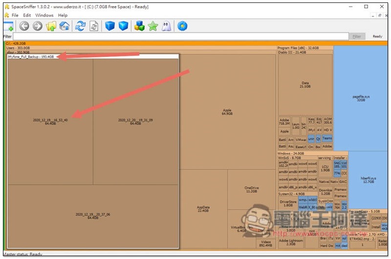
Task: Open the Help menu
Action: coord(63,15)
